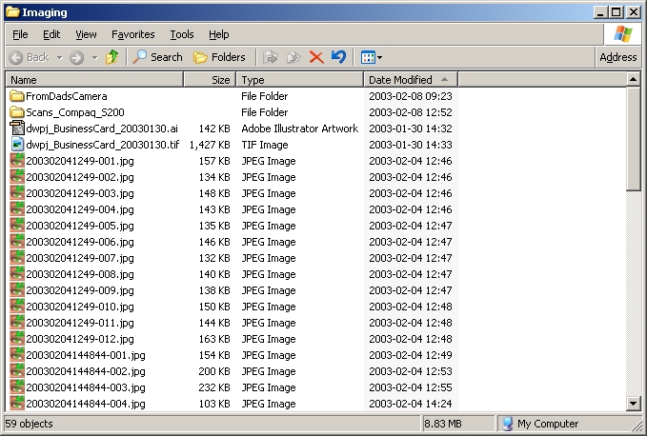
Task: Click the Move To icon
Action: (x=271, y=57)
